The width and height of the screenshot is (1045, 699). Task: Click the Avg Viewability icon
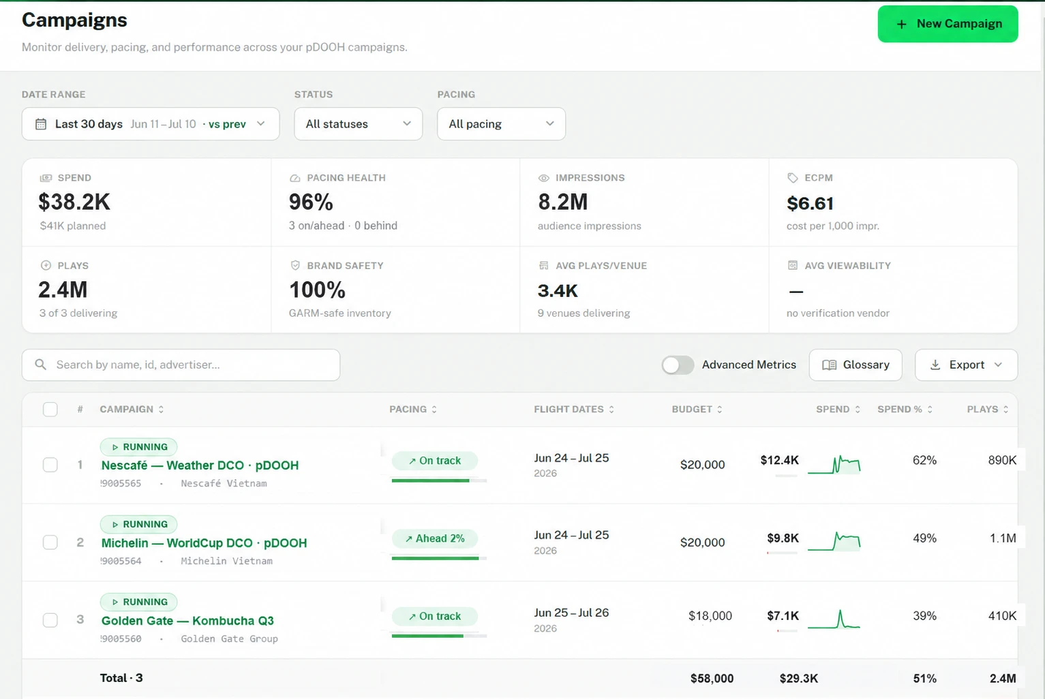(x=793, y=266)
